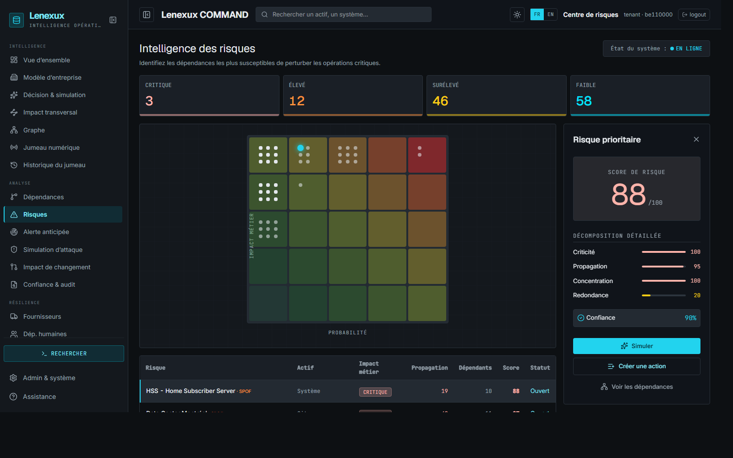Select the SURÉLEVÉ card showing 46

coord(497,95)
